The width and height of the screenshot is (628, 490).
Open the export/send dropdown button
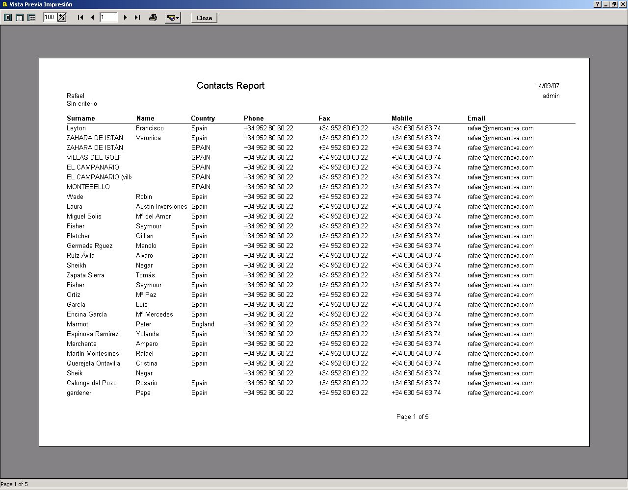pos(173,18)
